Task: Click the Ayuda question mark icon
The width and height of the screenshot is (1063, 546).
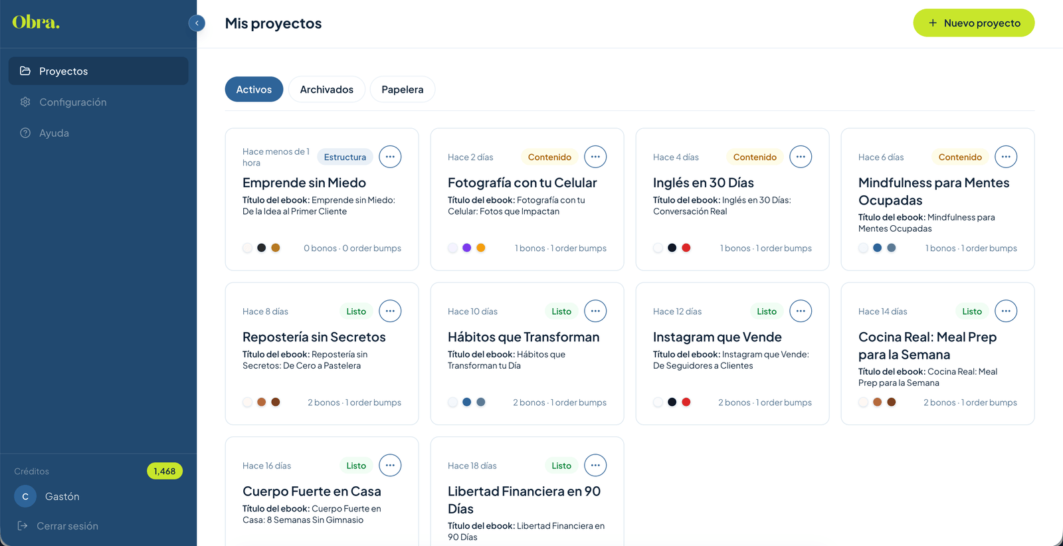Action: [25, 133]
